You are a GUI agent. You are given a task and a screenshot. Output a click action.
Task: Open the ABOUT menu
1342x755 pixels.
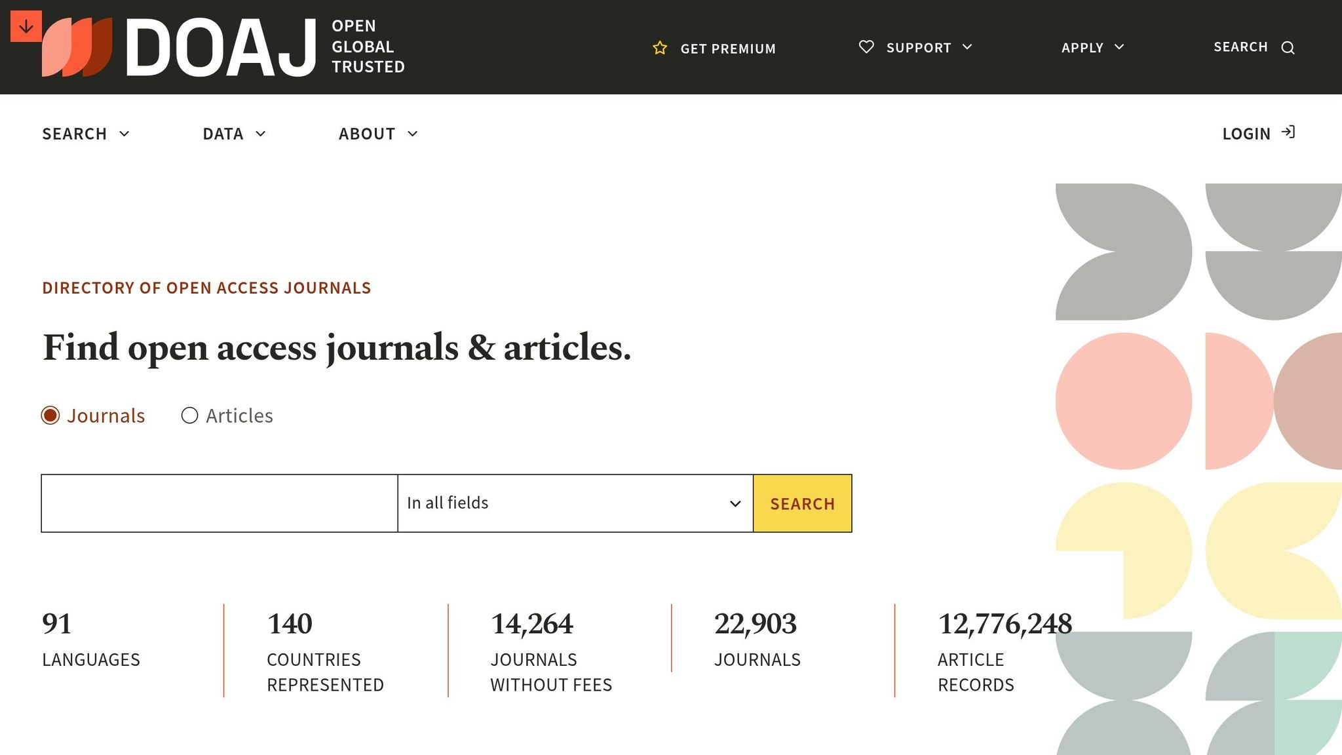[378, 134]
